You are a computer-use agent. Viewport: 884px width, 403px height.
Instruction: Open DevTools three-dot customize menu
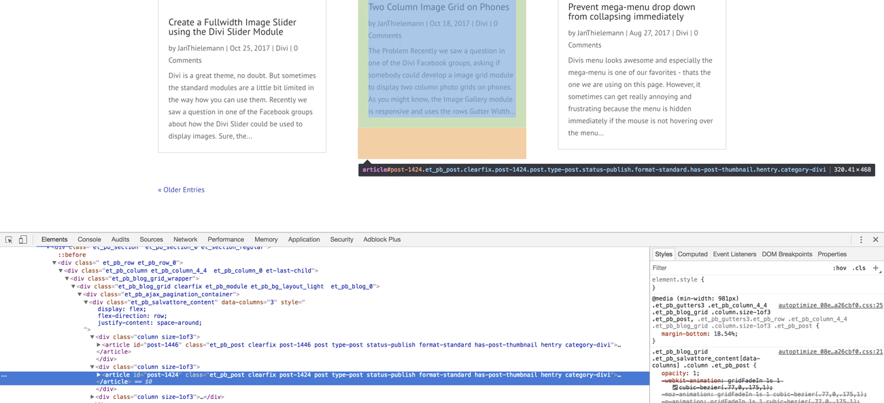pos(861,240)
